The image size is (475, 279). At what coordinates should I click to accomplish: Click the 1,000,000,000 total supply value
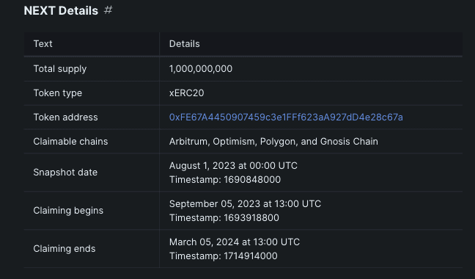coord(201,69)
